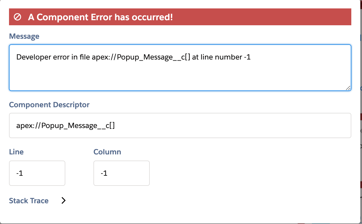This screenshot has width=362, height=224.
Task: Focus the Component Descriptor input field
Action: [180, 125]
